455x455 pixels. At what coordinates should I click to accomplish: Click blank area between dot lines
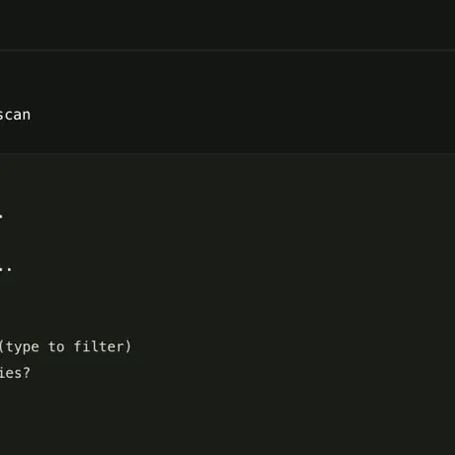point(227,242)
